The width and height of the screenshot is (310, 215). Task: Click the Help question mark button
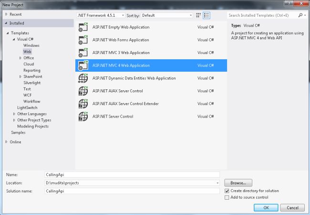point(289,3)
